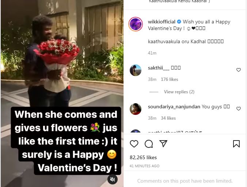The height and width of the screenshot is (187, 247).
Task: Save the post with the bookmark icon
Action: (x=236, y=143)
